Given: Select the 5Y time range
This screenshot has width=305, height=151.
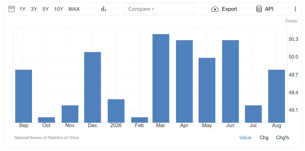Looking at the screenshot, I should 46,9.
